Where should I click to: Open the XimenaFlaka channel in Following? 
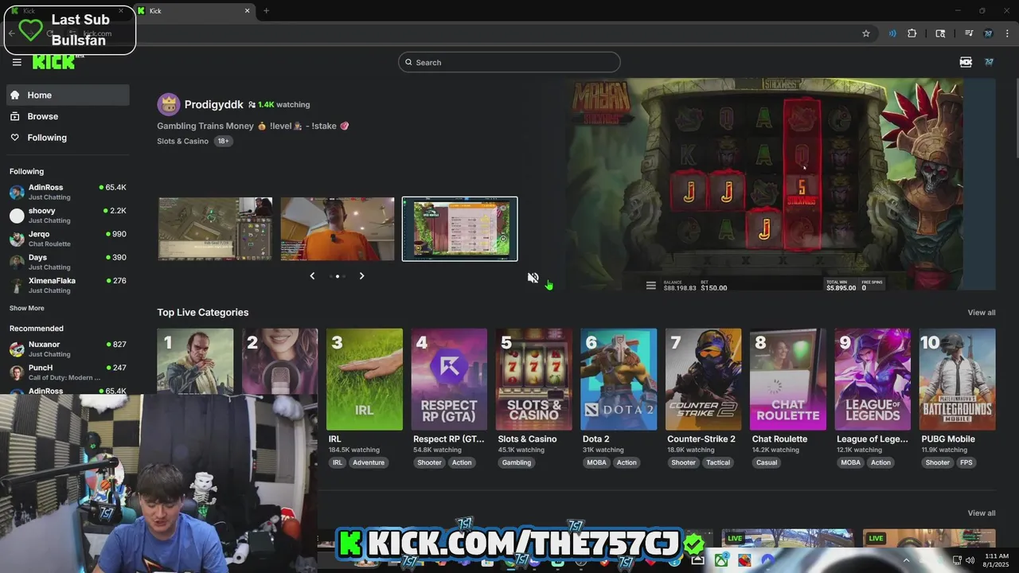68,285
